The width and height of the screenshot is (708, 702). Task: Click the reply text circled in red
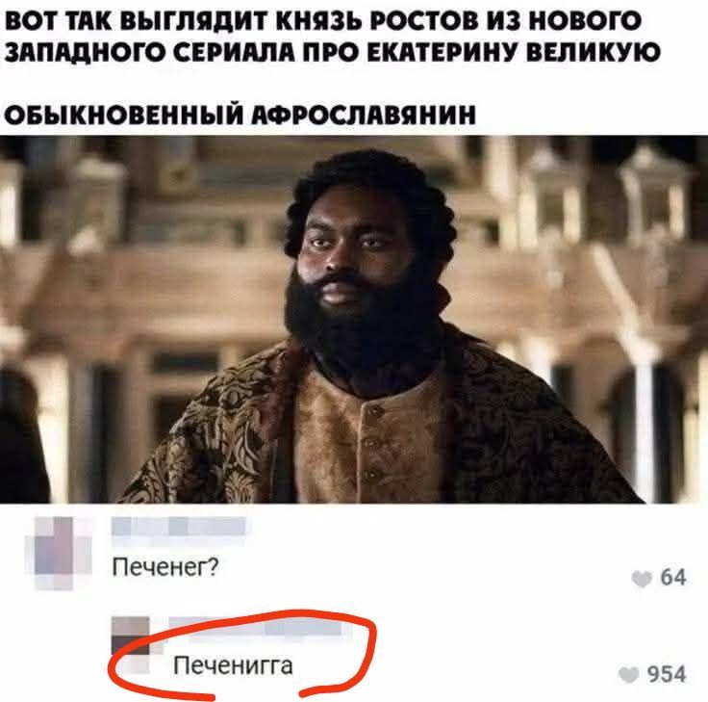click(x=234, y=665)
